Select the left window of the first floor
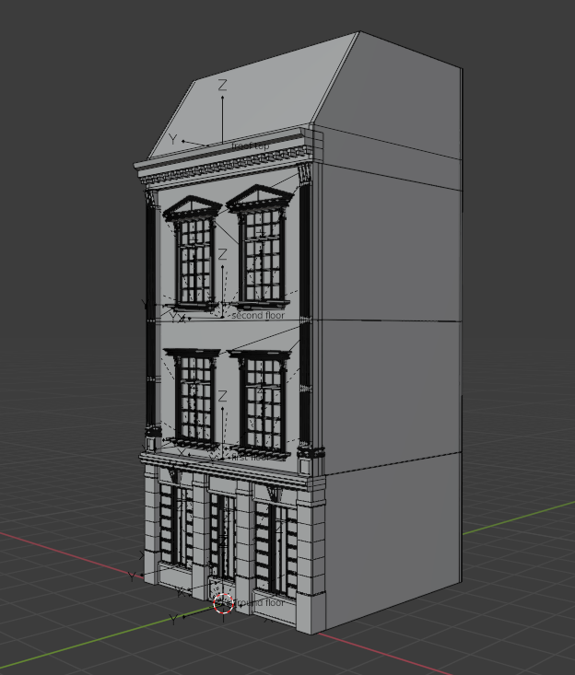Screen dimensions: 575x675 (x=193, y=400)
